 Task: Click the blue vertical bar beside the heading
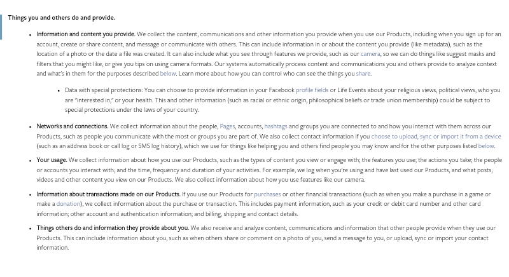click(x=1, y=27)
